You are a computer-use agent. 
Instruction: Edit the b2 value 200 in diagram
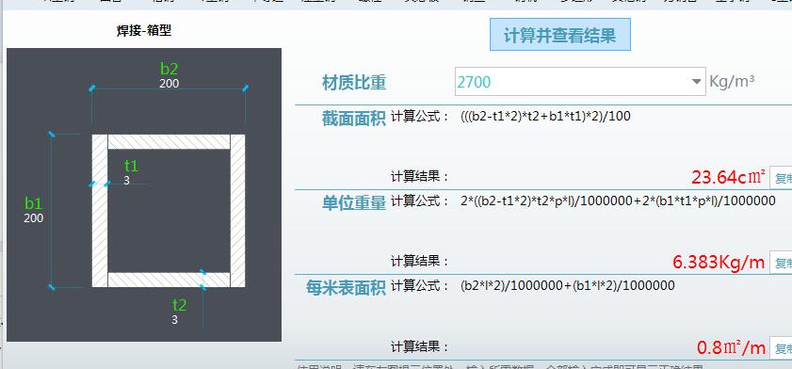[170, 84]
